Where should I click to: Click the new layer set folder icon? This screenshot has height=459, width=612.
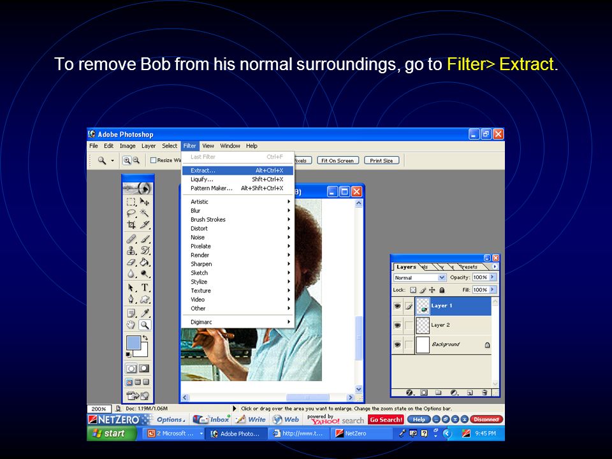439,393
